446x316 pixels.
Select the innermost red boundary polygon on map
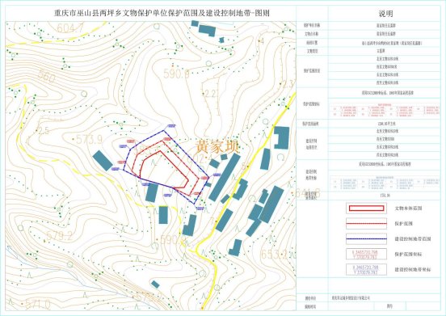point(163,170)
